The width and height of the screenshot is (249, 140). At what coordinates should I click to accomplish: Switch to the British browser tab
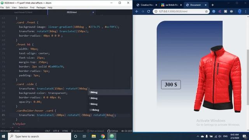172,5
